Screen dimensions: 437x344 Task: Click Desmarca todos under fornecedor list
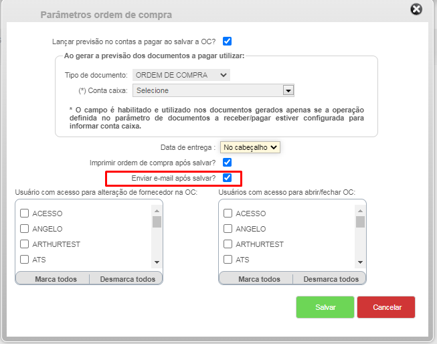(x=127, y=279)
